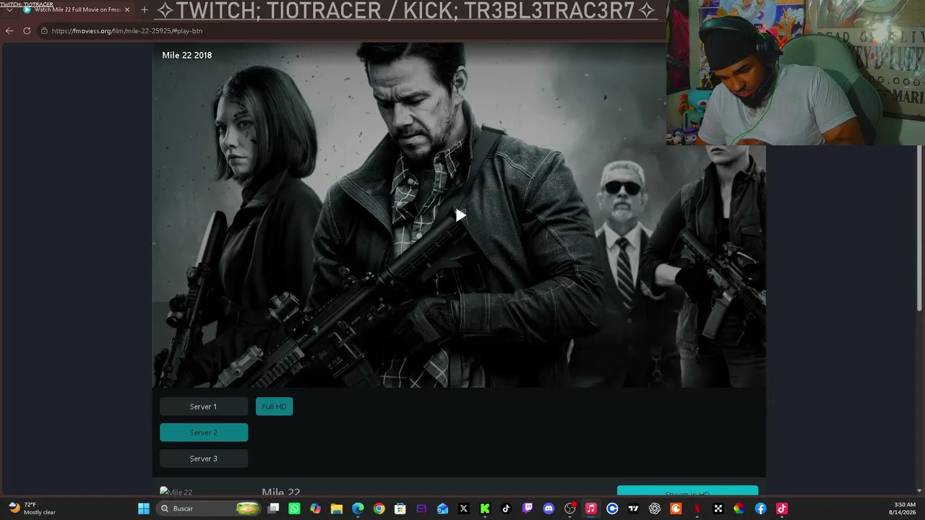
Task: Open the pink TikTok taskbar icon
Action: [x=781, y=508]
